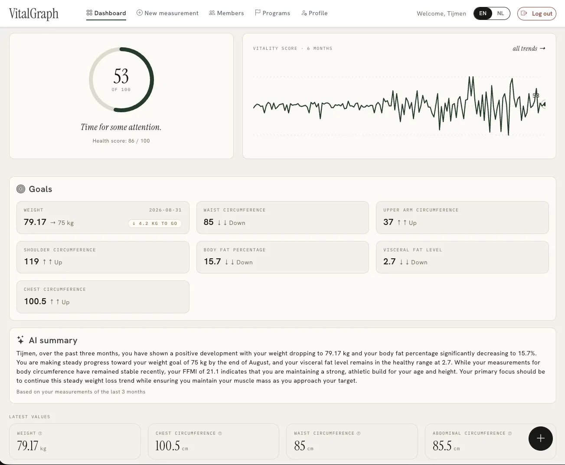Open the Upper arm circumference goal card
565x465 pixels.
point(462,218)
